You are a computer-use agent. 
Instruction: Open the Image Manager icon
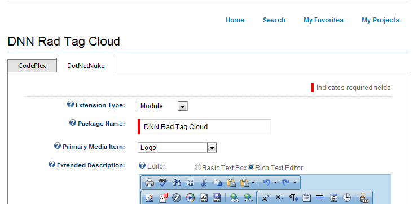pyautogui.click(x=150, y=198)
